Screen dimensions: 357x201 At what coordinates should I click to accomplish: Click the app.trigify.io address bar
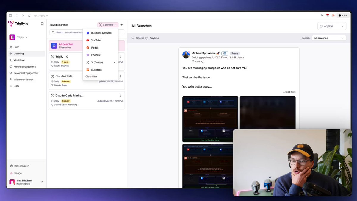point(41,15)
